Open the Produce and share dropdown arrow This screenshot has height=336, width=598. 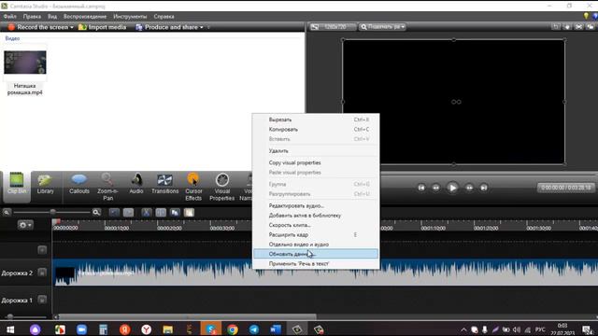pos(202,27)
